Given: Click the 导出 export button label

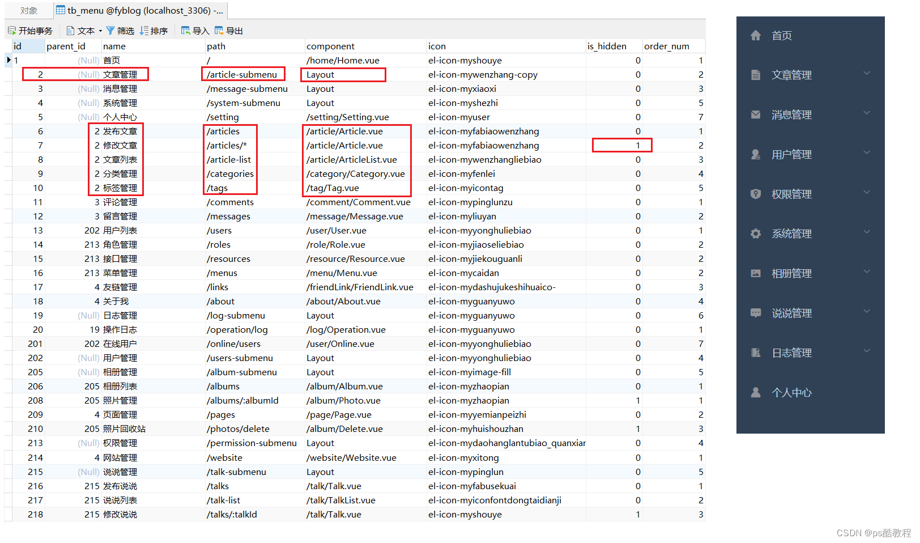Looking at the screenshot, I should pos(235,31).
